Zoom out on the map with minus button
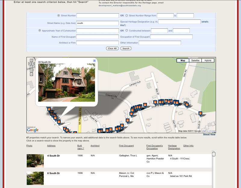This screenshot has width=241, height=188. [x=31, y=74]
